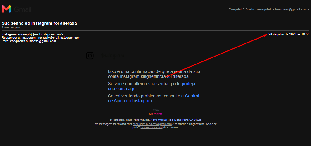The height and width of the screenshot is (146, 311).
Task: Click the account name Ezequiel C Soeiro header
Action: (269, 9)
